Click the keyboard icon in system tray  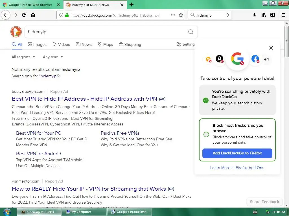click(255, 212)
